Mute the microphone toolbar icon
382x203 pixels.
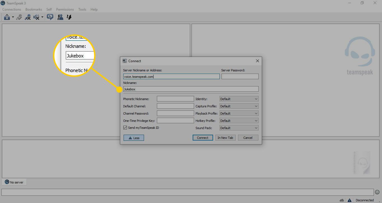(27, 17)
